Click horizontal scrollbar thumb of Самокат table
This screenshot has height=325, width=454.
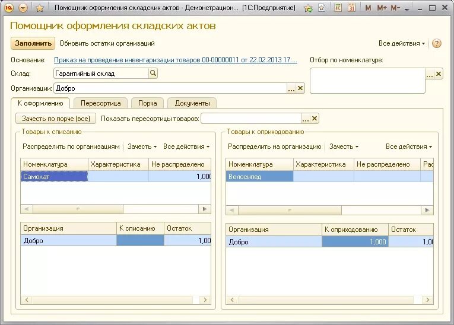click(78, 209)
